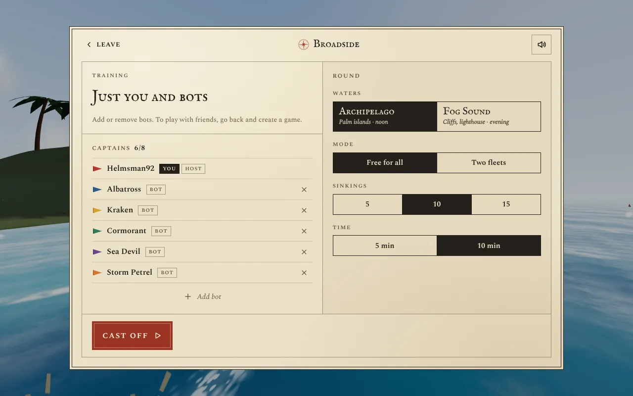Image resolution: width=633 pixels, height=396 pixels.
Task: Click the YOU badge next to Helmsman92
Action: pyautogui.click(x=169, y=169)
